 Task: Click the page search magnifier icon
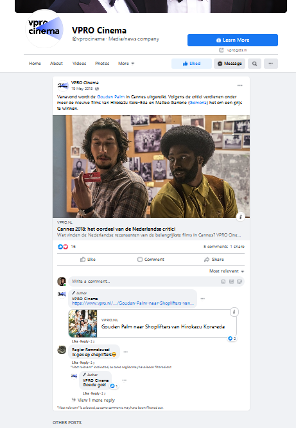pos(254,64)
